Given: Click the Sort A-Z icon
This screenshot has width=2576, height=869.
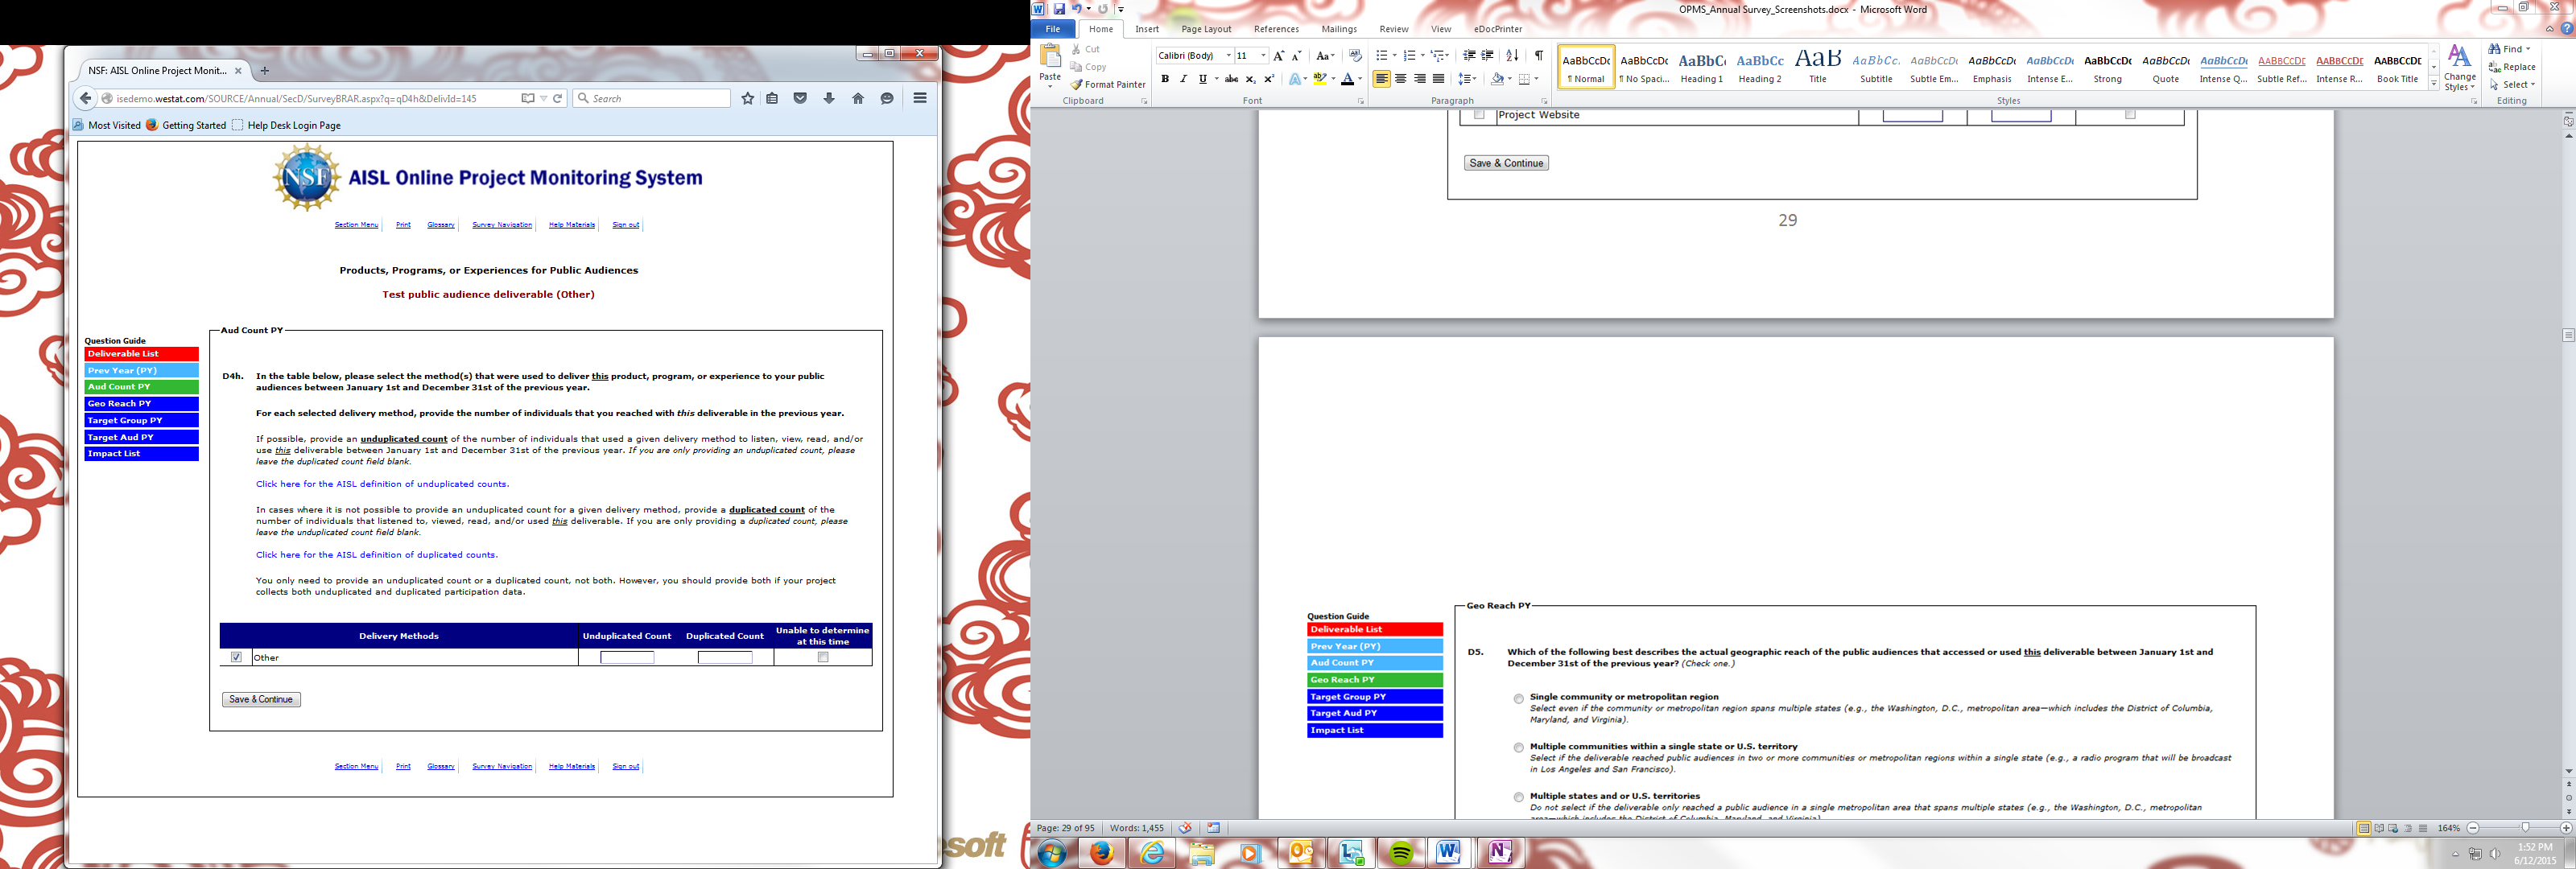Looking at the screenshot, I should point(1512,56).
